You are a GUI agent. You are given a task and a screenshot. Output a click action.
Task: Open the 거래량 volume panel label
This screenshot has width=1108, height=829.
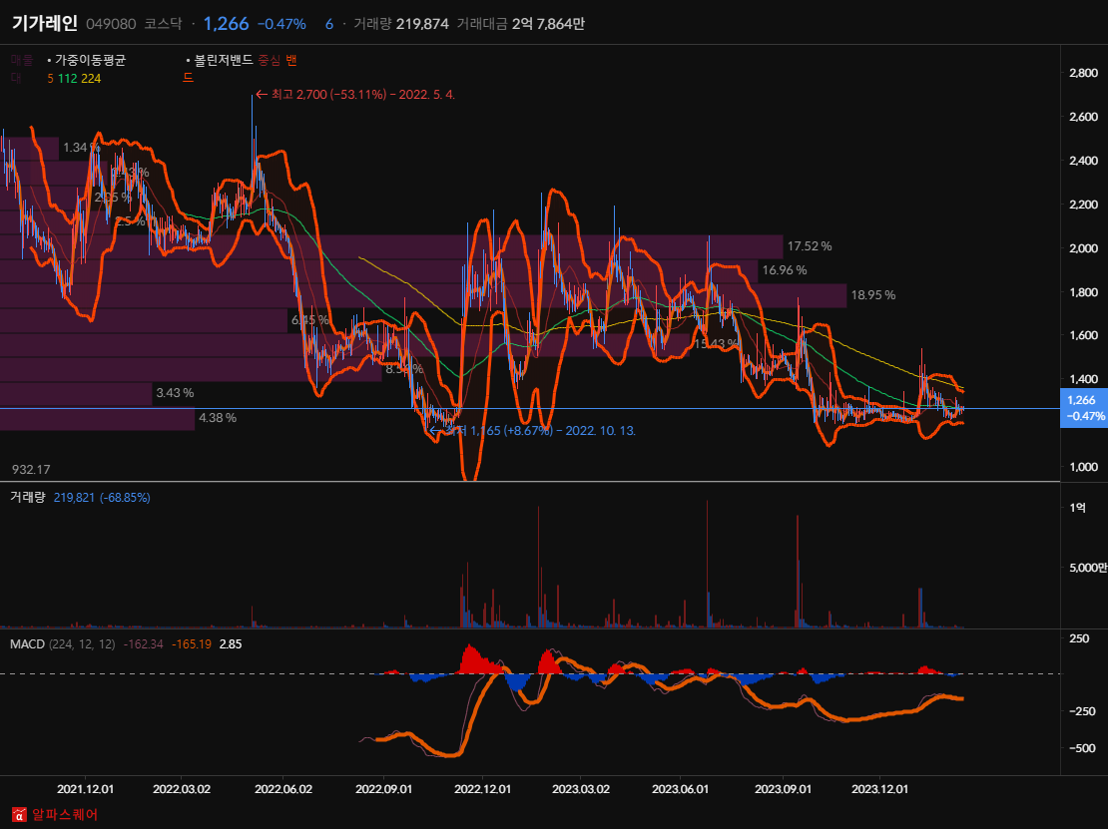point(29,497)
